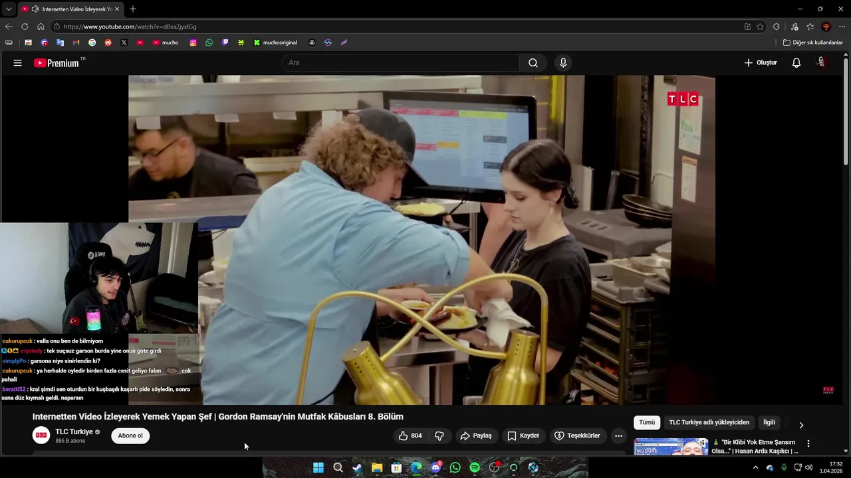851x478 pixels.
Task: Open the TLC Turkiye channel avatar
Action: pos(41,436)
